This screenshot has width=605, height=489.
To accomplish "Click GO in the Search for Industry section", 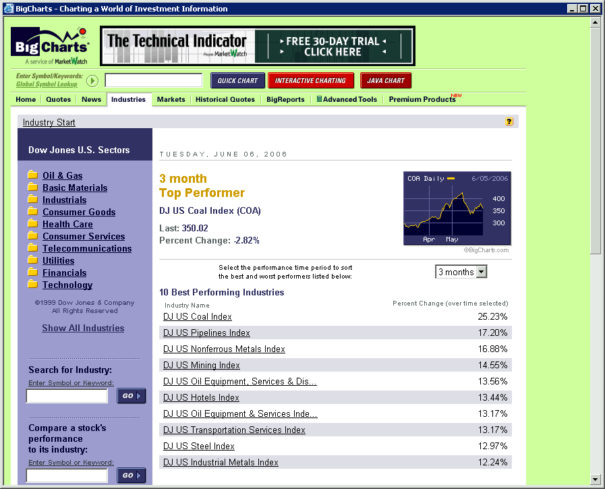I will point(131,396).
